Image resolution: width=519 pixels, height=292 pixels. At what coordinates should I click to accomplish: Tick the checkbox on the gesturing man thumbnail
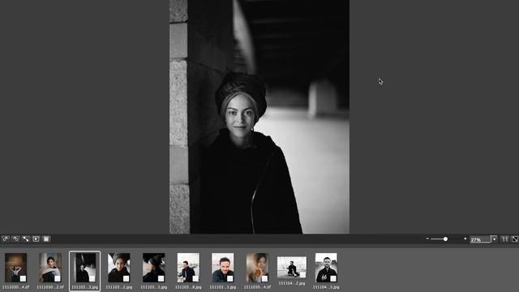tap(333, 278)
